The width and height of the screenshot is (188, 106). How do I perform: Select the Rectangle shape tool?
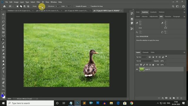[3, 79]
